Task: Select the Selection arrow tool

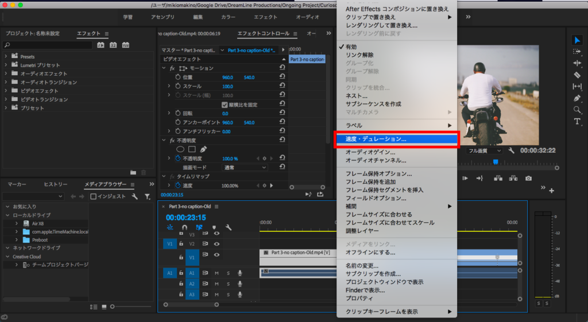Action: coord(577,40)
